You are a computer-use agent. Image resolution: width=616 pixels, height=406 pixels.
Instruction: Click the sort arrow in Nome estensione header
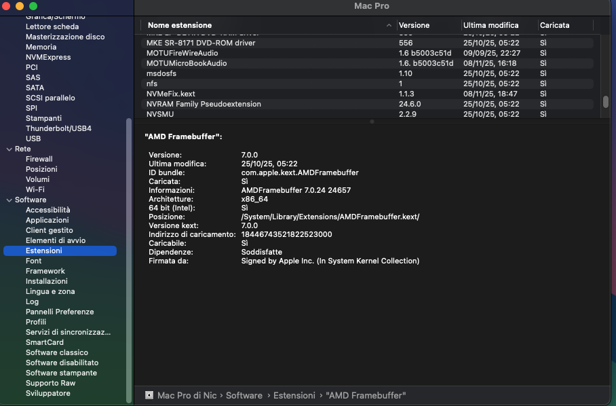point(389,25)
